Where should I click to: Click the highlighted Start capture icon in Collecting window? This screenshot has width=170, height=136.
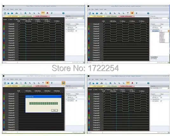[64, 83]
